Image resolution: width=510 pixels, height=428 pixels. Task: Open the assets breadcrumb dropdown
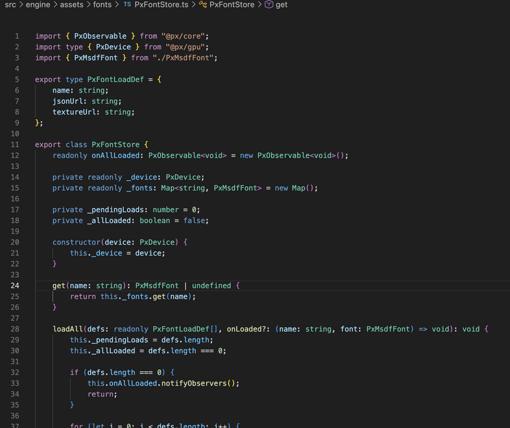coord(72,4)
